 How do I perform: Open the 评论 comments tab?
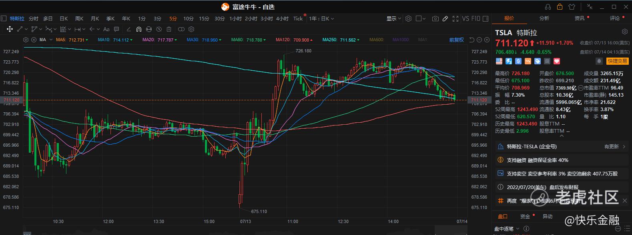point(615,18)
